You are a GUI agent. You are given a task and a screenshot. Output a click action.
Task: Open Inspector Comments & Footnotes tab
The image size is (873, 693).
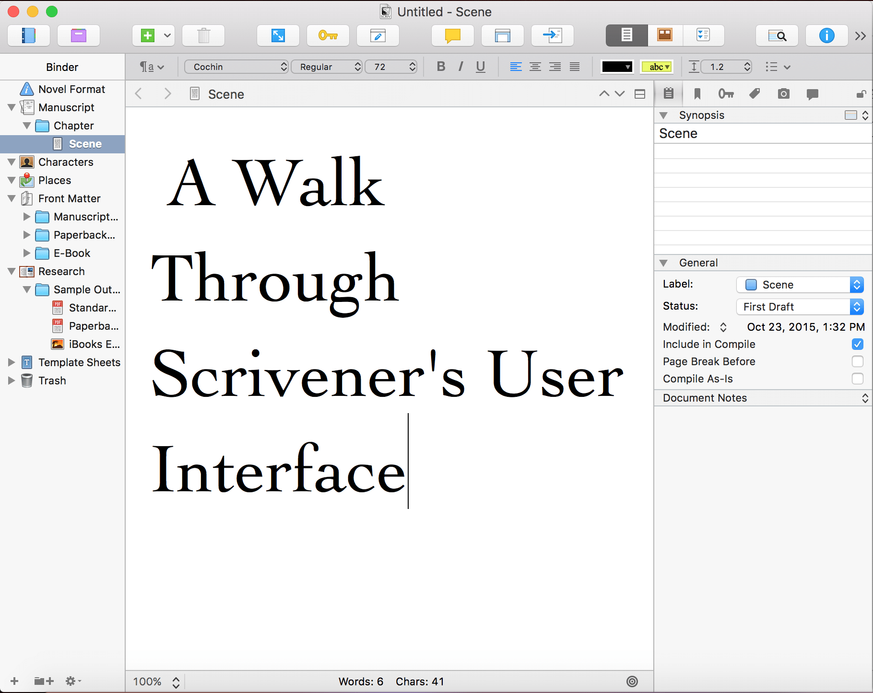(813, 94)
